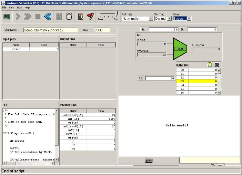Click the Tick Tock alarm clock icon
242x175 pixels.
click(x=69, y=16)
